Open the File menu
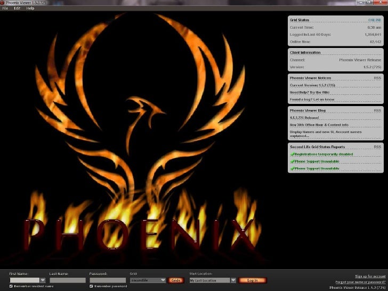This screenshot has width=388, height=291. click(x=5, y=8)
